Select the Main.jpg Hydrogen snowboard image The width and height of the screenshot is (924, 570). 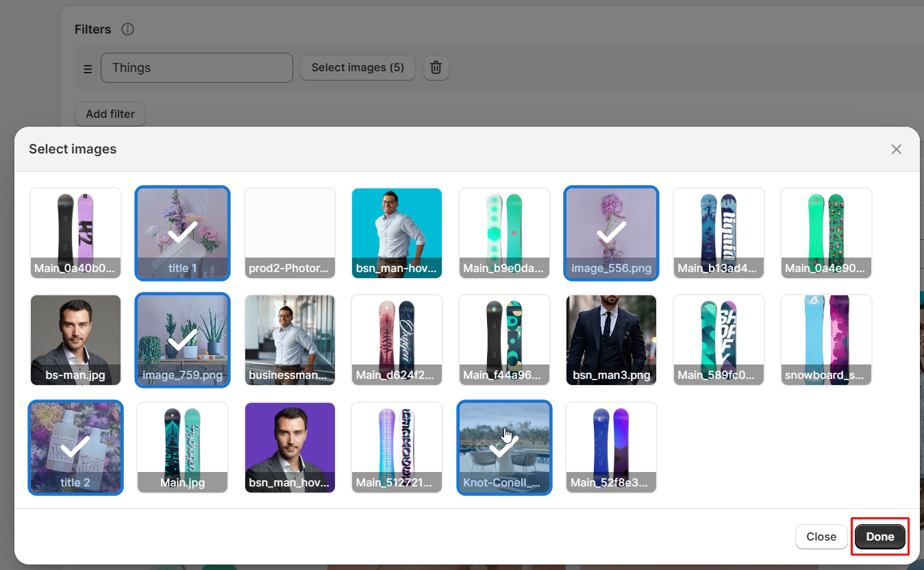tap(183, 447)
